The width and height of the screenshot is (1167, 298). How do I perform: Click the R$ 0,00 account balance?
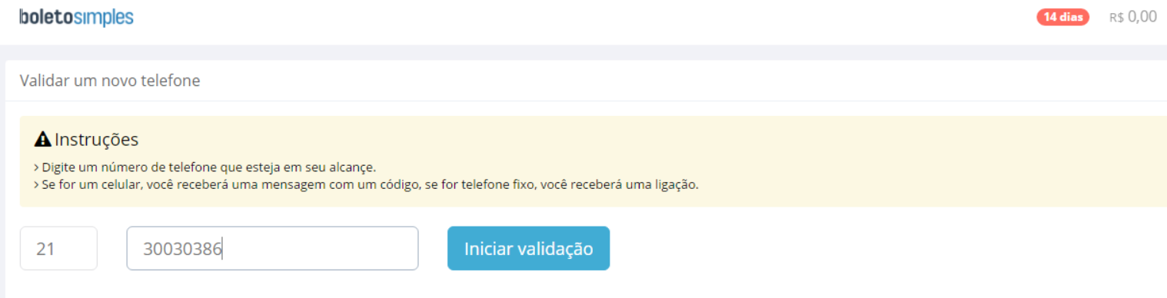[x=1132, y=17]
